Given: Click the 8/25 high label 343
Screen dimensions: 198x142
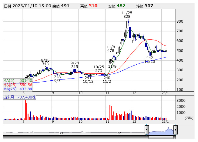Looking at the screenshot, I should pyautogui.click(x=45, y=64).
